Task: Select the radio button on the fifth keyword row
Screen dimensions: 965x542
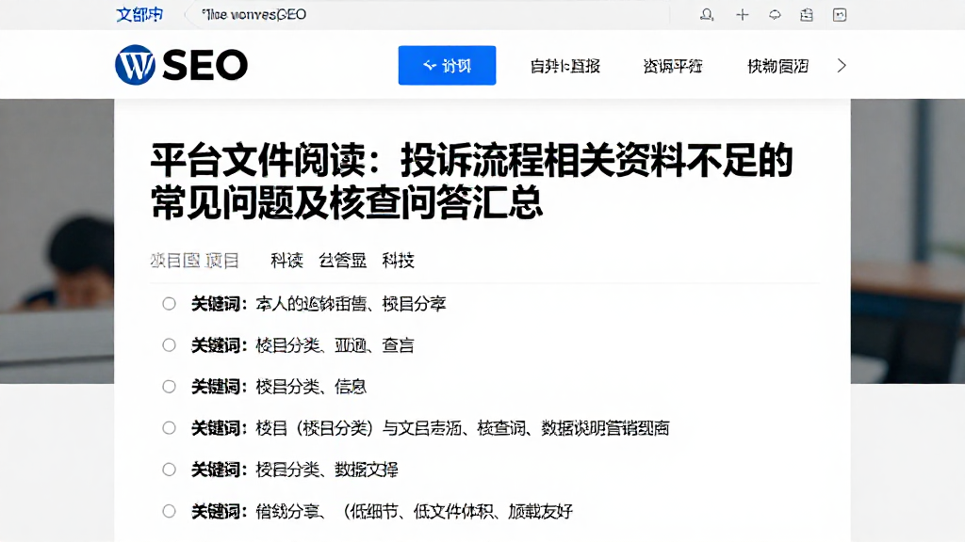Action: click(x=170, y=470)
